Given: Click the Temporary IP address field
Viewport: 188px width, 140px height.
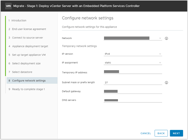Looking at the screenshot, I should click(x=133, y=72).
